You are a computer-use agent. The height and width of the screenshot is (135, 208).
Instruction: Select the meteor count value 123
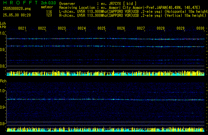49,15
